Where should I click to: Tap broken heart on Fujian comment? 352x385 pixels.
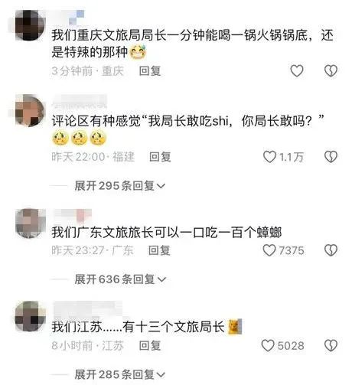click(331, 157)
